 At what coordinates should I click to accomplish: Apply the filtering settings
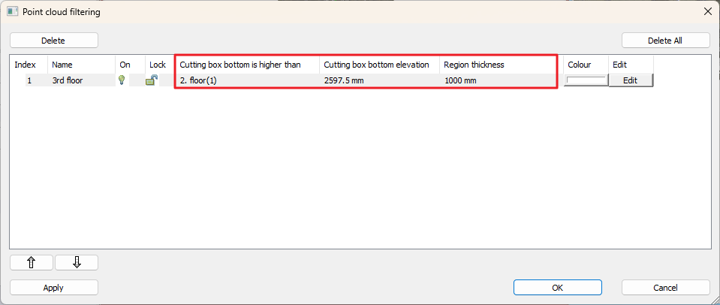(53, 287)
